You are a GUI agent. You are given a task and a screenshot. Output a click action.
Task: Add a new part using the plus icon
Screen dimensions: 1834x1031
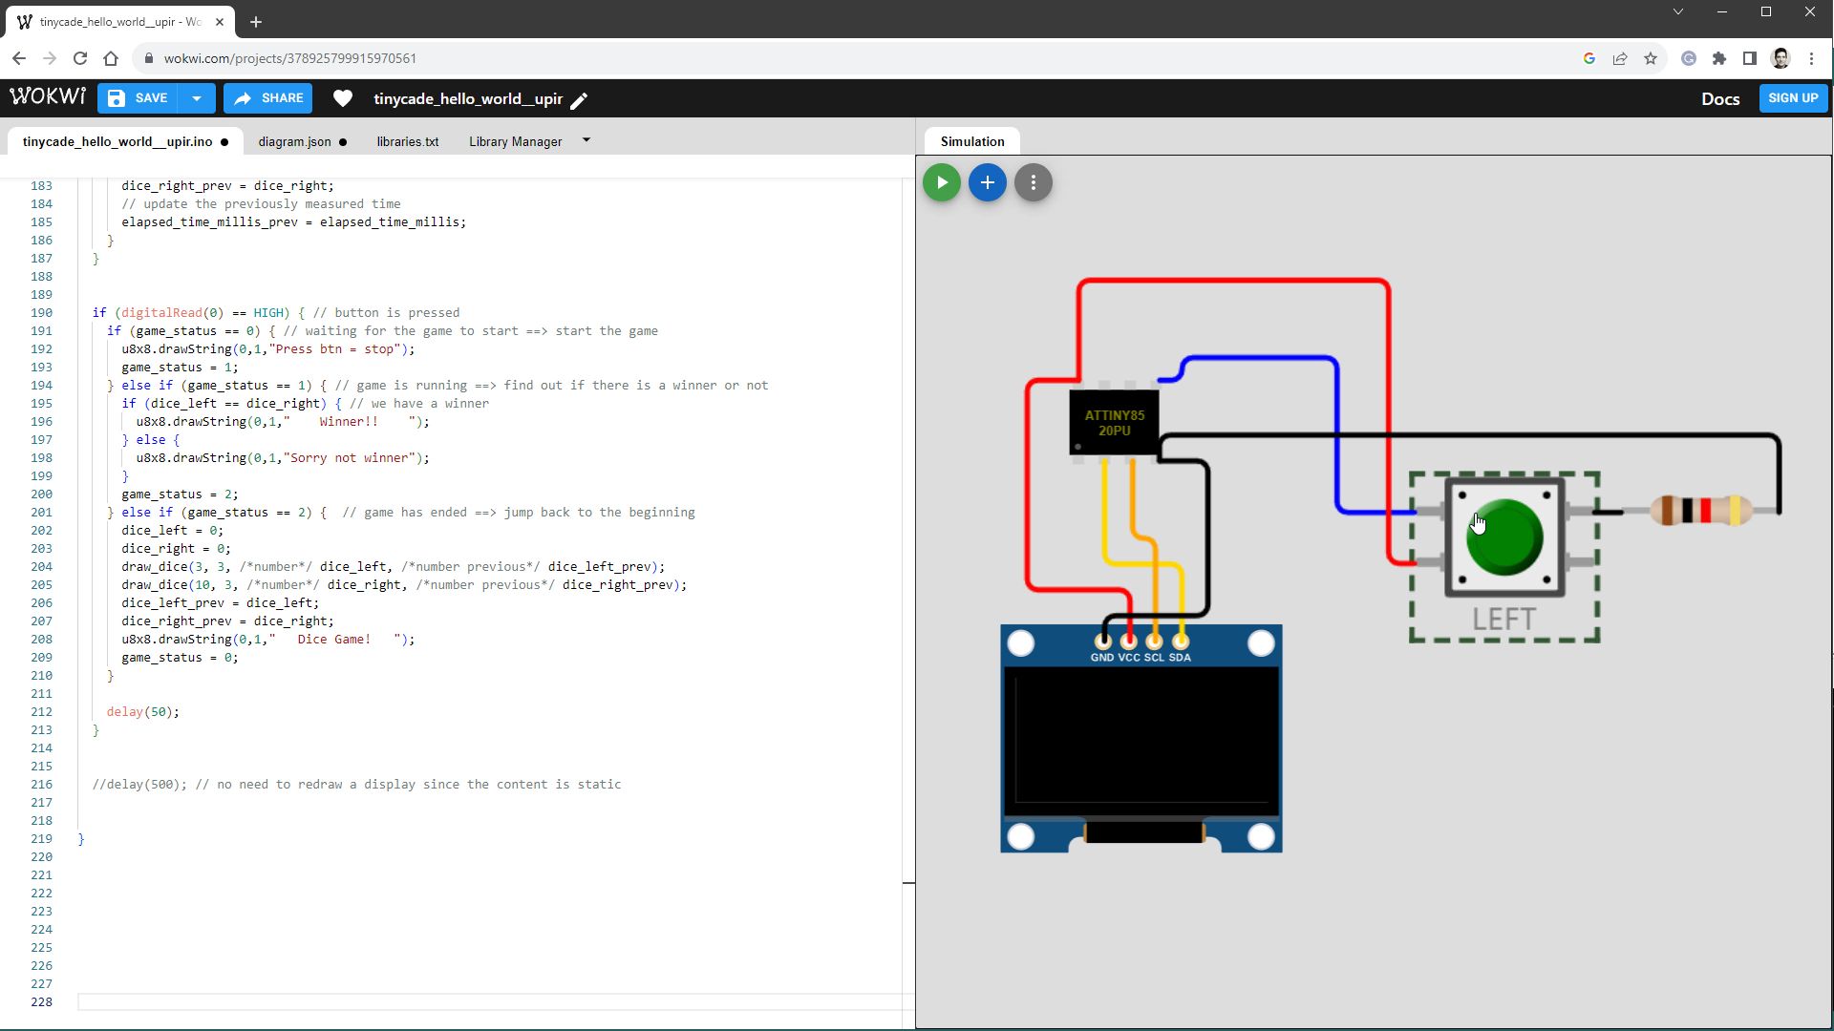[x=987, y=182]
